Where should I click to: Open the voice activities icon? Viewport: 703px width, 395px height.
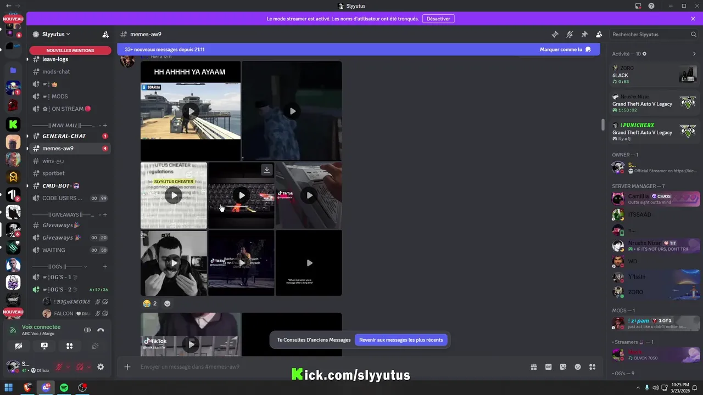[x=69, y=346]
